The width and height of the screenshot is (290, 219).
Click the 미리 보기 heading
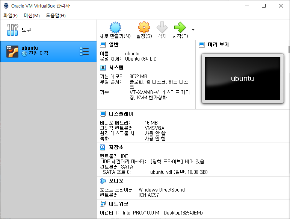coord(218,44)
